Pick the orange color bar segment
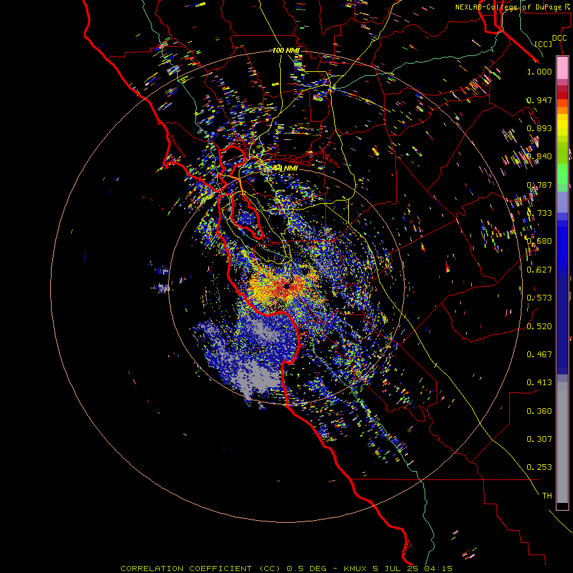The width and height of the screenshot is (573, 573). click(562, 110)
